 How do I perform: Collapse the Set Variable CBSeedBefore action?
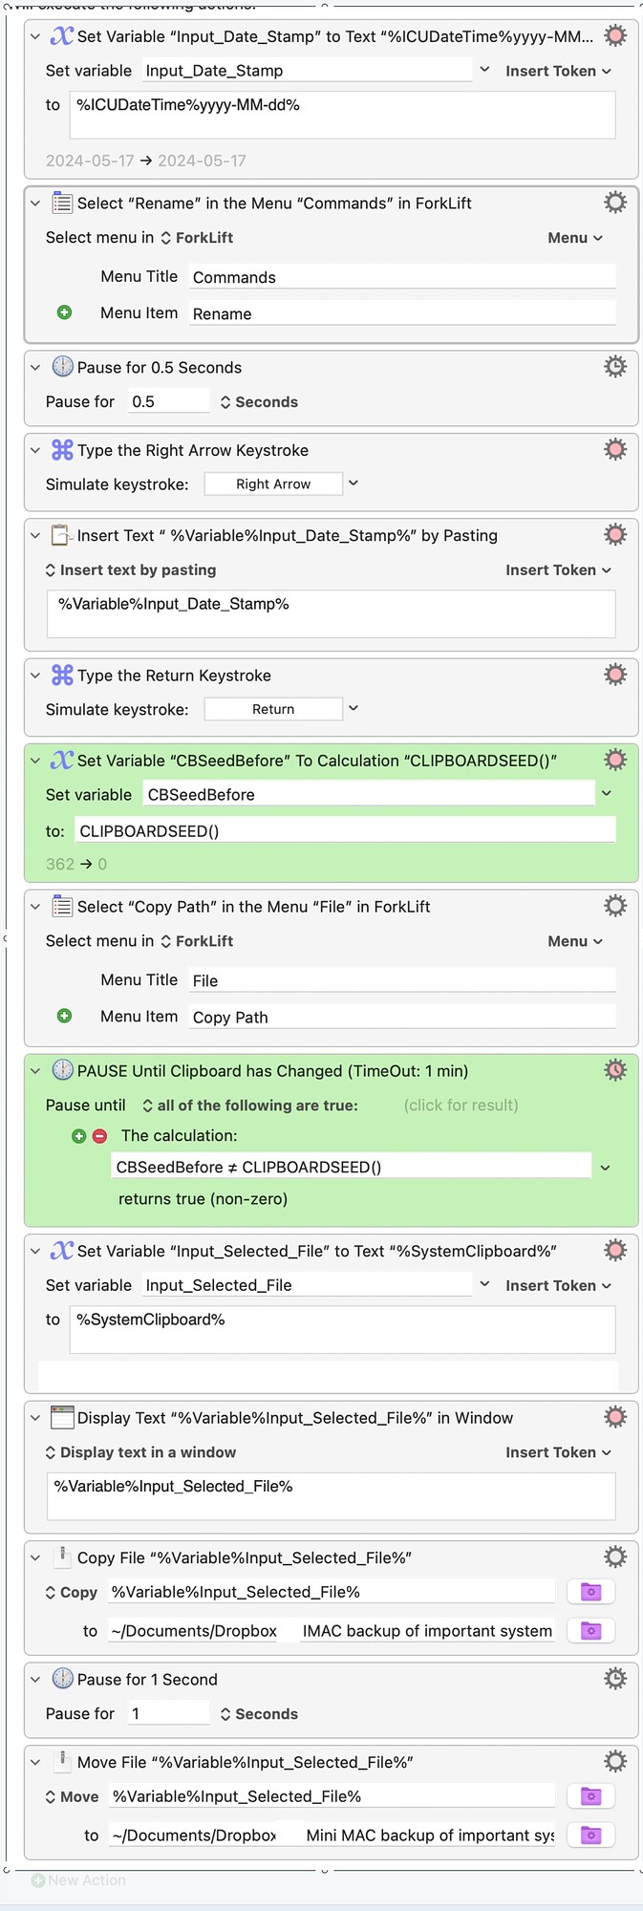pos(35,762)
